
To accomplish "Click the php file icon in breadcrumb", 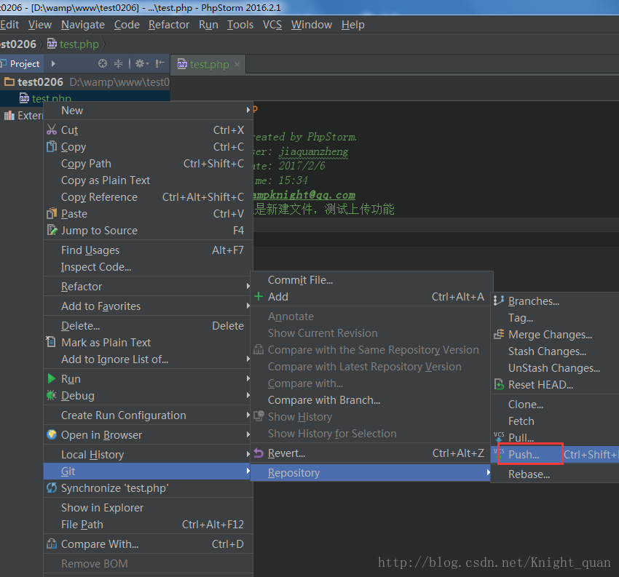I will tap(52, 44).
